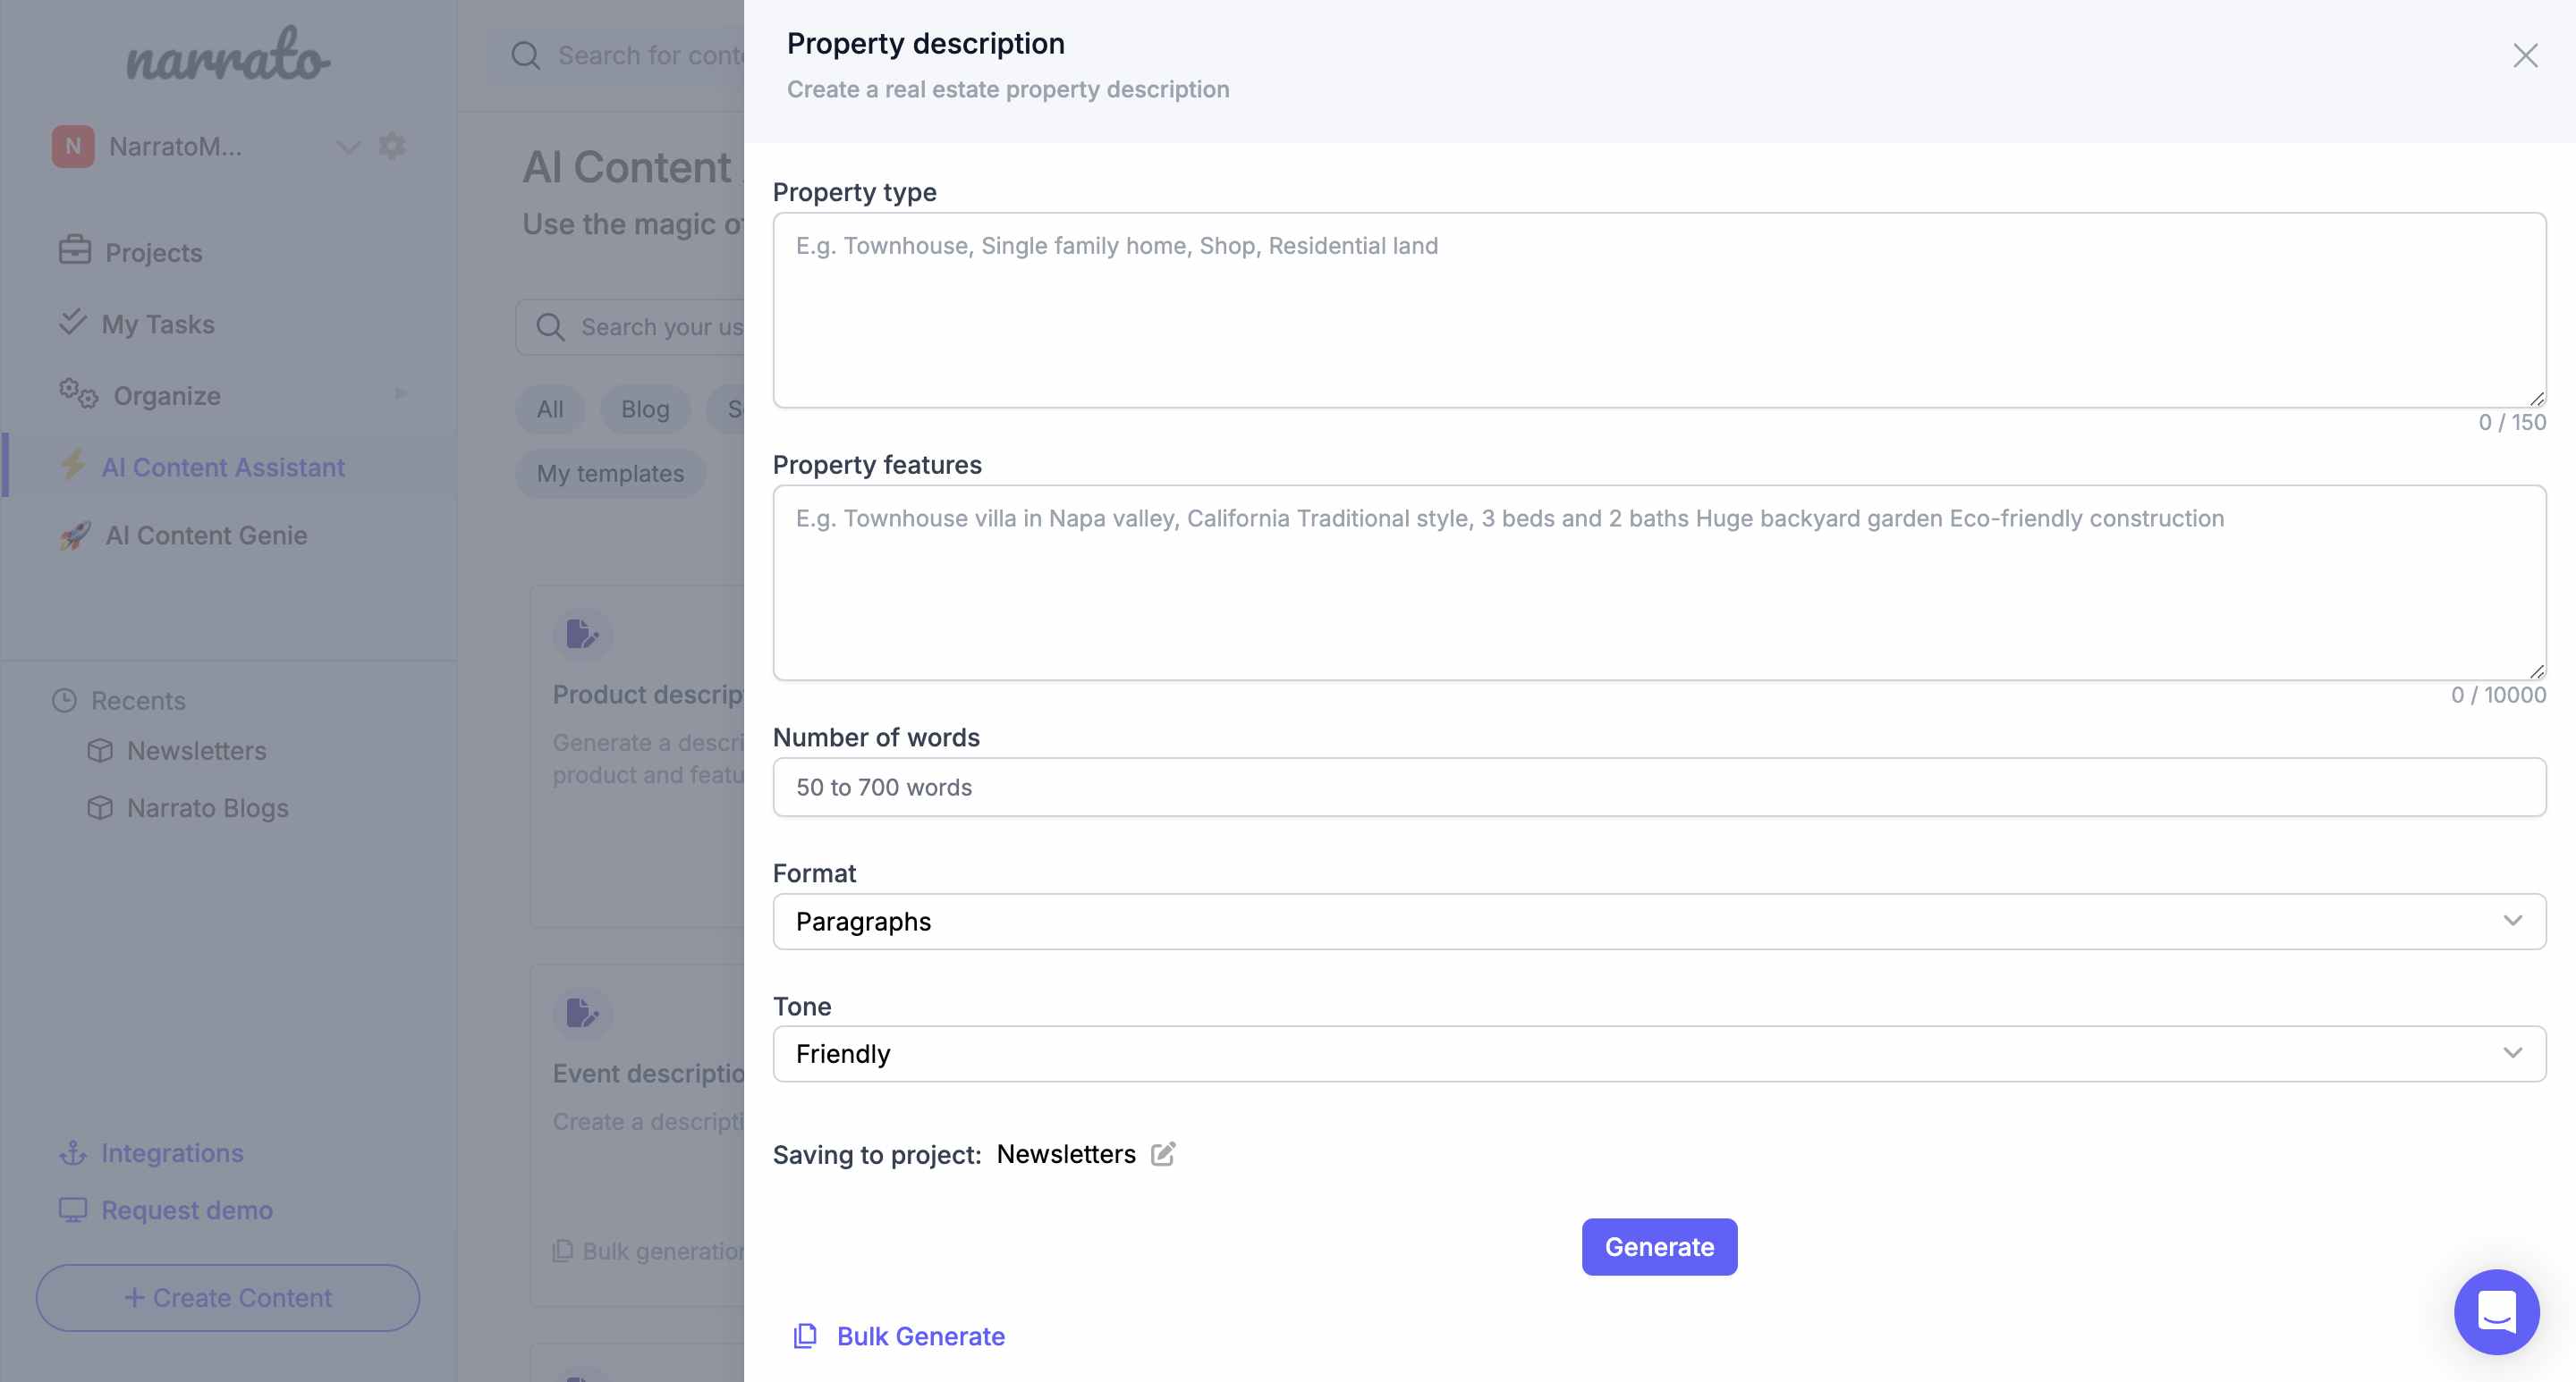Open Narrato Blogs recent item
The width and height of the screenshot is (2576, 1382).
pos(208,806)
